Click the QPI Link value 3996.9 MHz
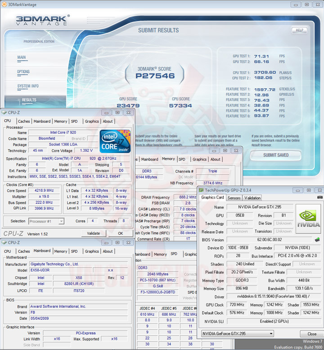Screen dimensions: 324x350 click(44, 208)
